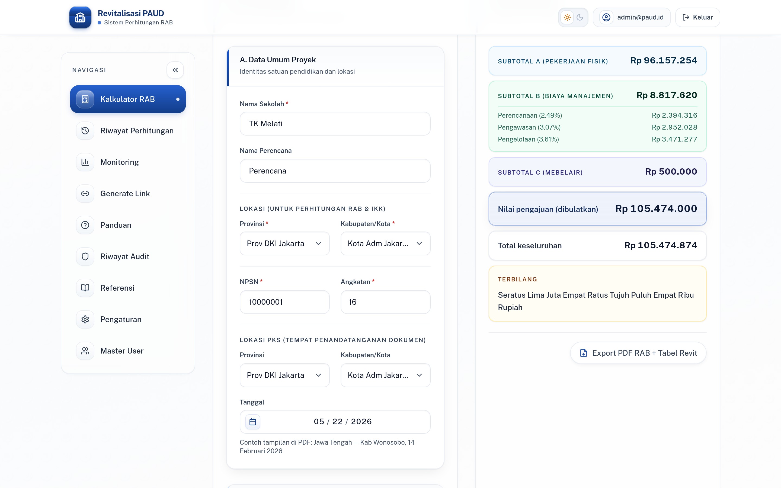
Task: Click Pengelolaan (3.61%) row label
Action: (528, 139)
